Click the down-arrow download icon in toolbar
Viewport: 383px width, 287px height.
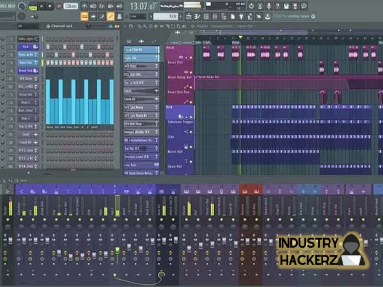(x=268, y=16)
